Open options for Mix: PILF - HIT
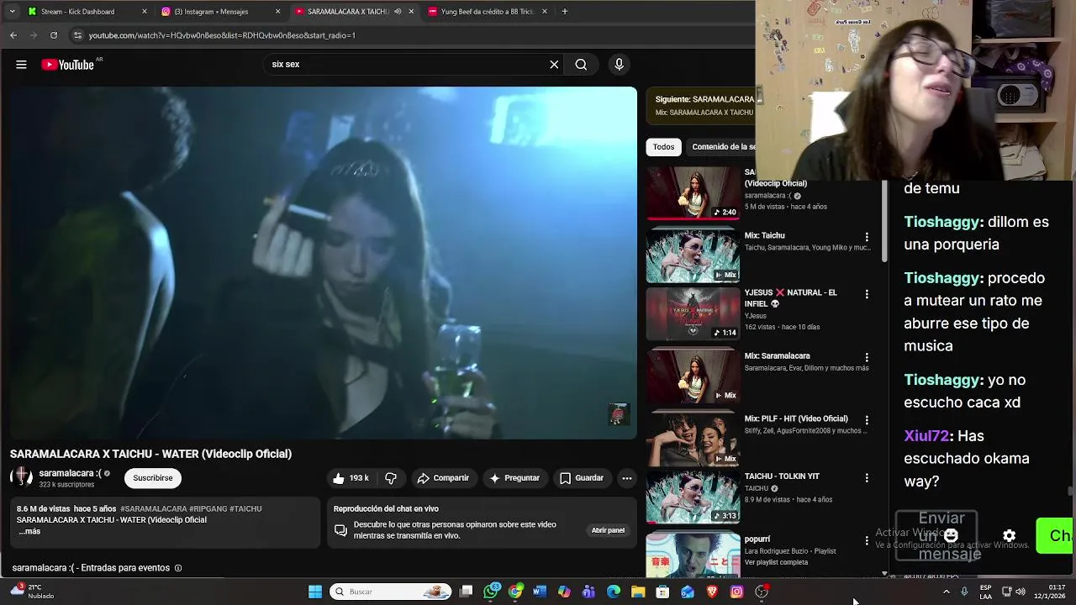This screenshot has height=605, width=1076. point(867,420)
